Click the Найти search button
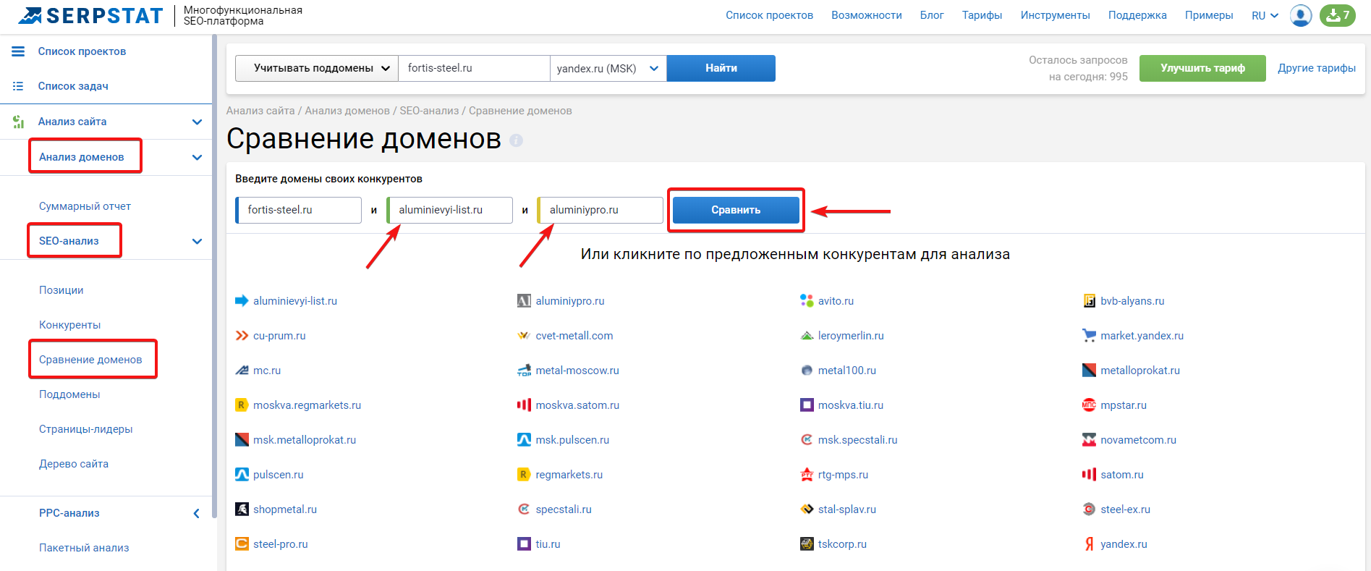The width and height of the screenshot is (1371, 571). pos(721,68)
